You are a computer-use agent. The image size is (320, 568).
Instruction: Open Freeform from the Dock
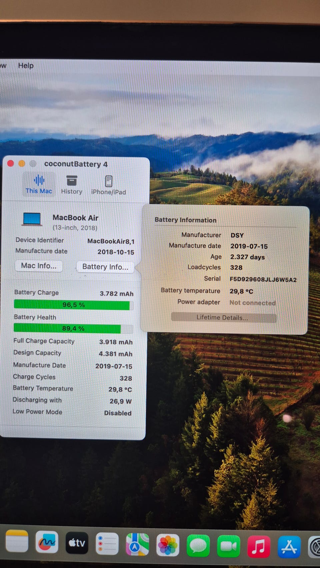(47, 542)
